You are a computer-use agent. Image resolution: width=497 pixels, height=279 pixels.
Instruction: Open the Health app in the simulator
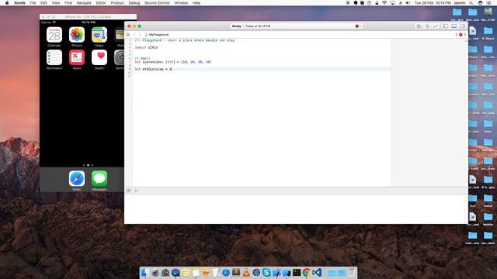(99, 57)
